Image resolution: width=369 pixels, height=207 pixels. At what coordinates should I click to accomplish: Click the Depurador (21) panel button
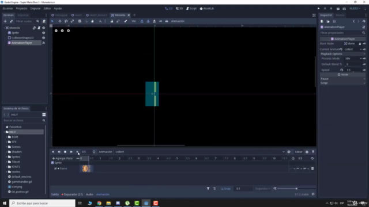[x=72, y=194]
